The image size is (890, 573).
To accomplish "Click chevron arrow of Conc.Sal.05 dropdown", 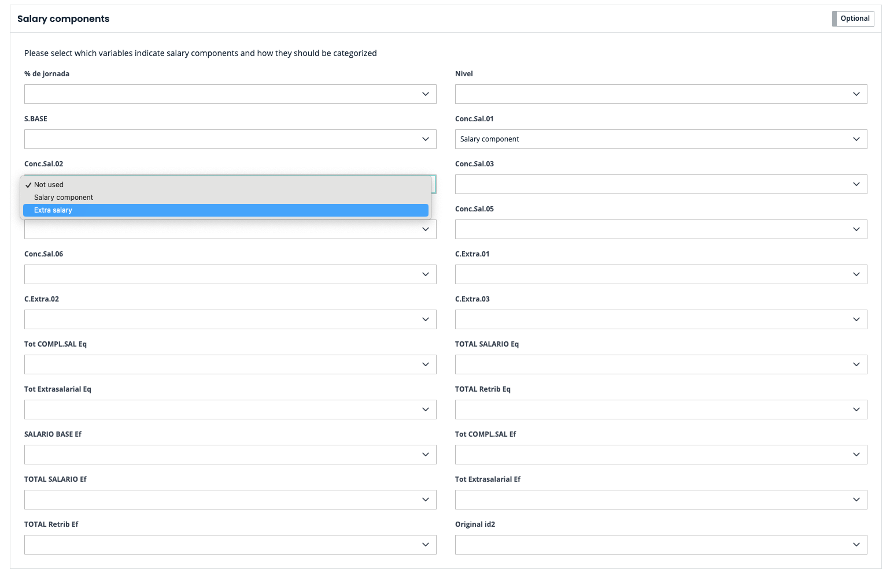I will click(x=856, y=229).
